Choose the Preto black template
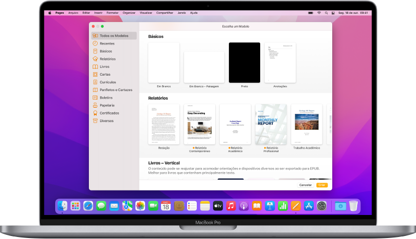This screenshot has height=239, width=416. pyautogui.click(x=244, y=62)
